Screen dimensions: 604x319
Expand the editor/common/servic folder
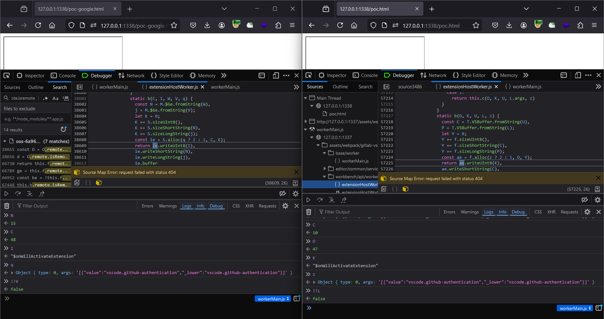click(x=324, y=169)
